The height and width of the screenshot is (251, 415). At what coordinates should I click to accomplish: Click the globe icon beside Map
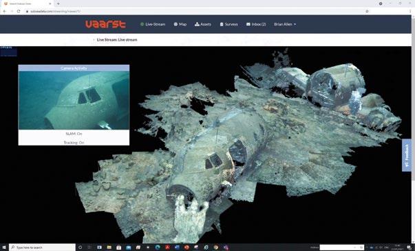[175, 24]
